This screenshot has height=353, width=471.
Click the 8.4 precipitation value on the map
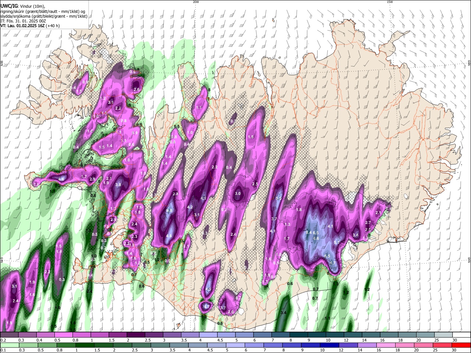(x=309, y=233)
